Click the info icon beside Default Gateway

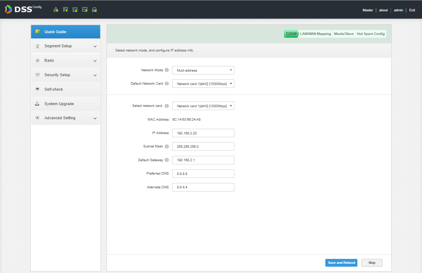(x=167, y=160)
